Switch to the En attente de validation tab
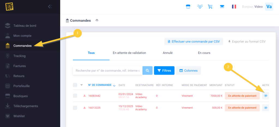 click(x=129, y=53)
